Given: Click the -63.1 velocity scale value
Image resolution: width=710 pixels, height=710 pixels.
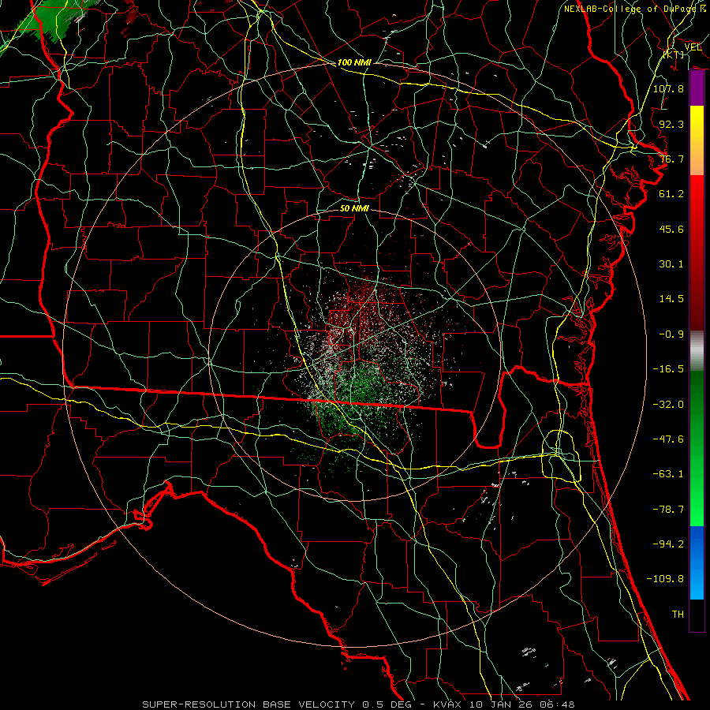Looking at the screenshot, I should pos(668,474).
